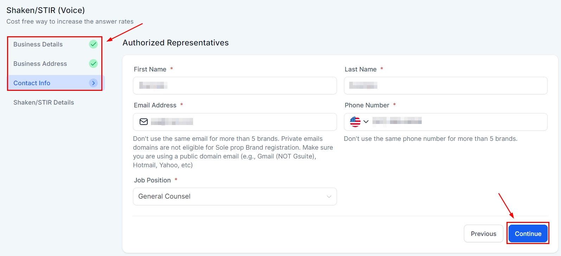
Task: Click the Job Position dropdown arrow
Action: pyautogui.click(x=329, y=196)
